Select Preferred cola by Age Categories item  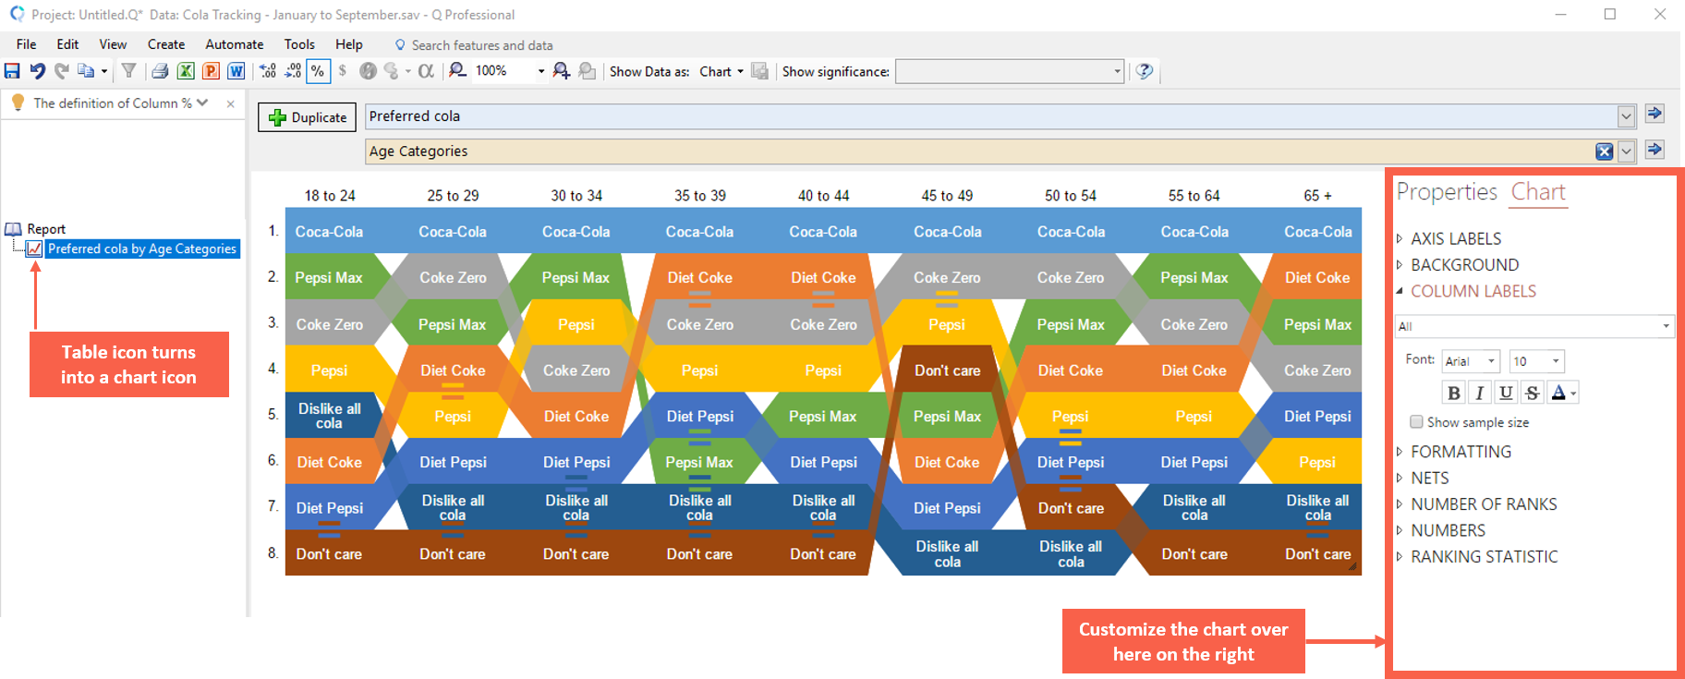(142, 249)
